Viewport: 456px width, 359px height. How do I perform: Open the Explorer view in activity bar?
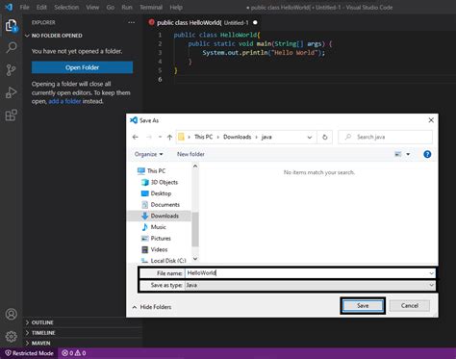11,26
